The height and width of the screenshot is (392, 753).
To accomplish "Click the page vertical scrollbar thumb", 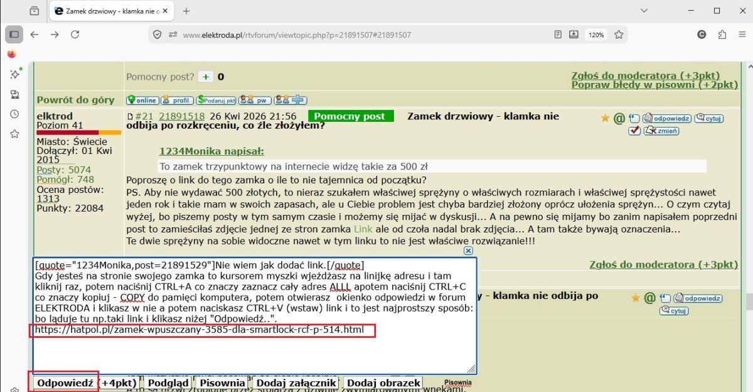I will (748, 302).
